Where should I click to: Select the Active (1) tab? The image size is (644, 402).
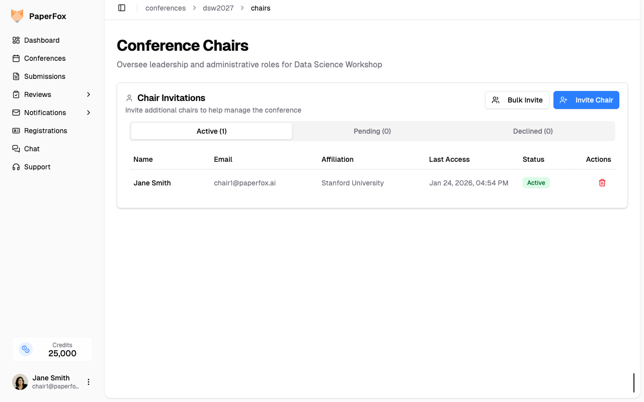pyautogui.click(x=211, y=131)
